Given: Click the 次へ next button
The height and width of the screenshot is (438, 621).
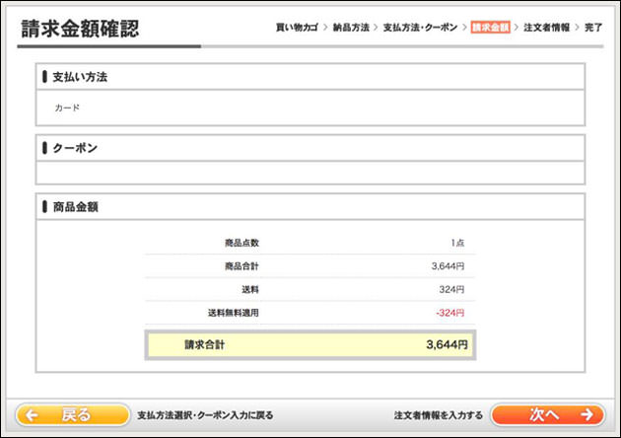Looking at the screenshot, I should pyautogui.click(x=548, y=414).
